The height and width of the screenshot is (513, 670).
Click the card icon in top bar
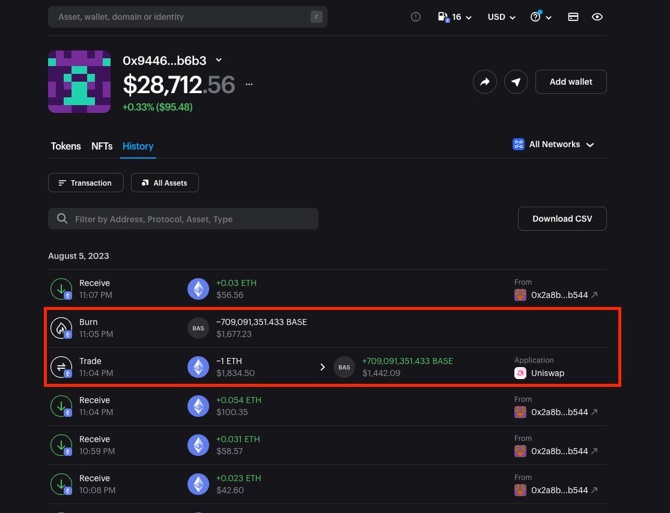pyautogui.click(x=573, y=17)
